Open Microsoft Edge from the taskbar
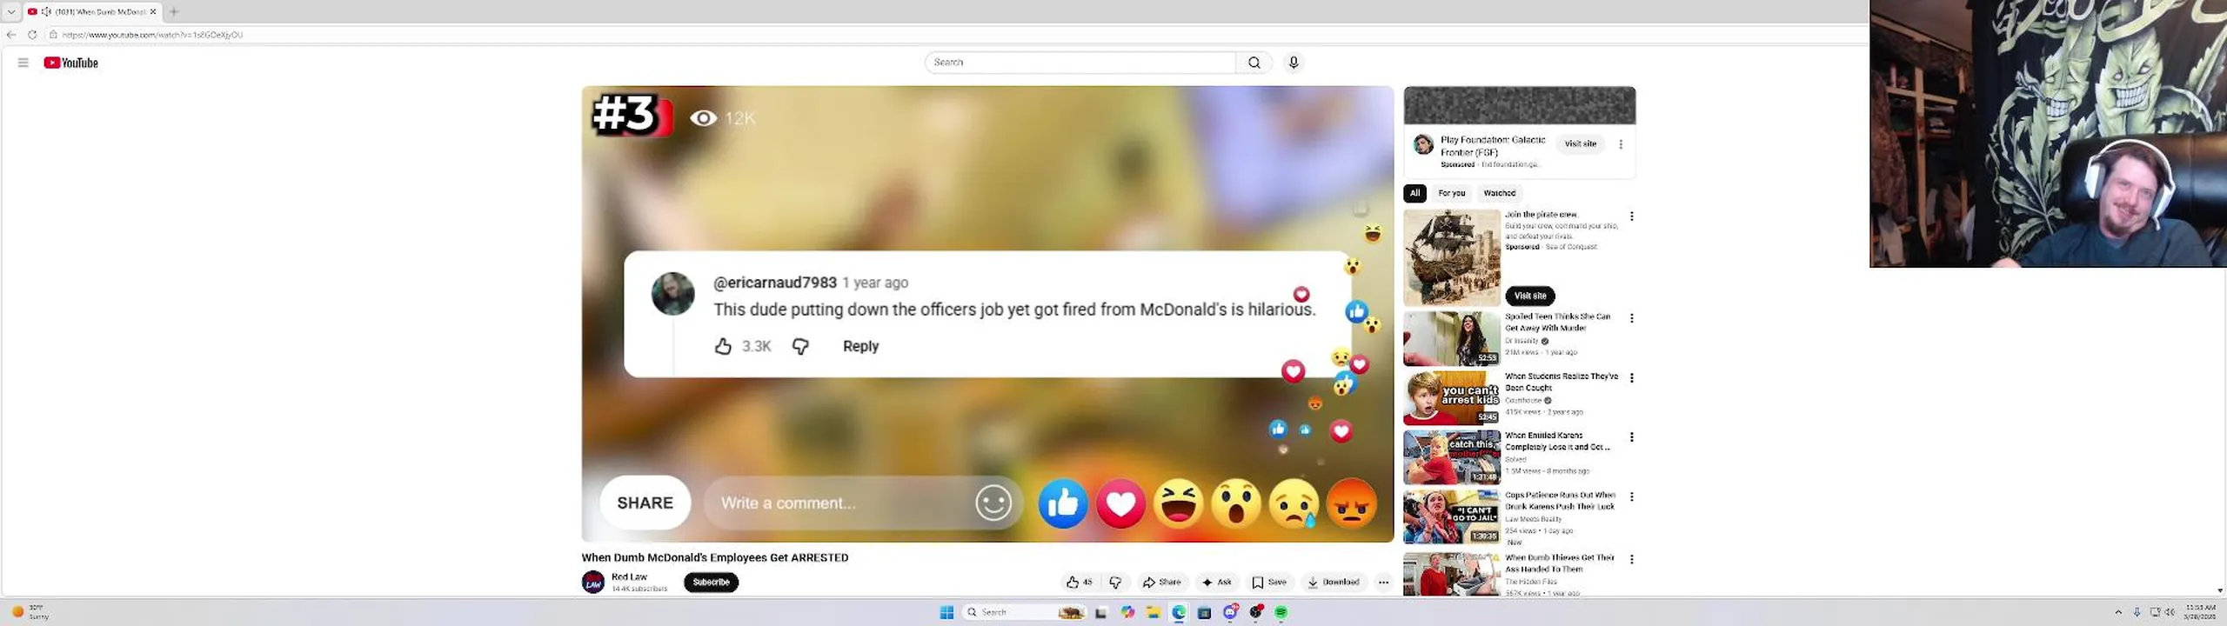The width and height of the screenshot is (2227, 626). point(1179,612)
